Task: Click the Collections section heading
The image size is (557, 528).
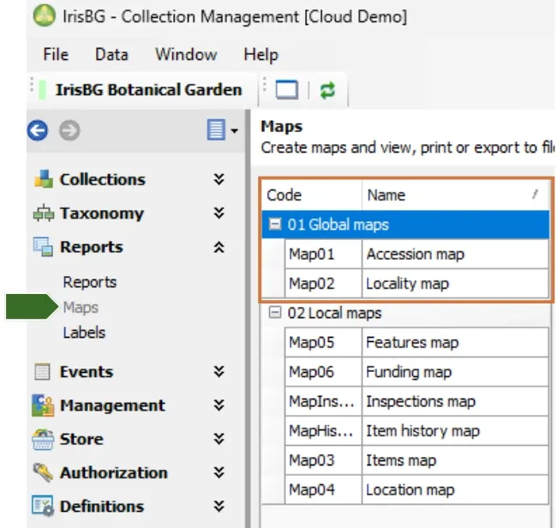Action: pos(102,179)
